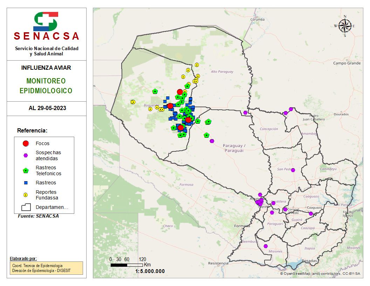Screen dimensions: 370x286
Task: Click the Corumbá city label
Action: pyautogui.click(x=257, y=20)
